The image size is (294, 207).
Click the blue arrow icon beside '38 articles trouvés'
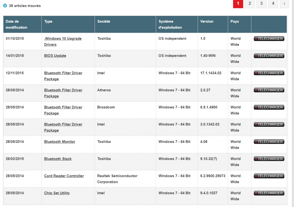[x=5, y=6]
